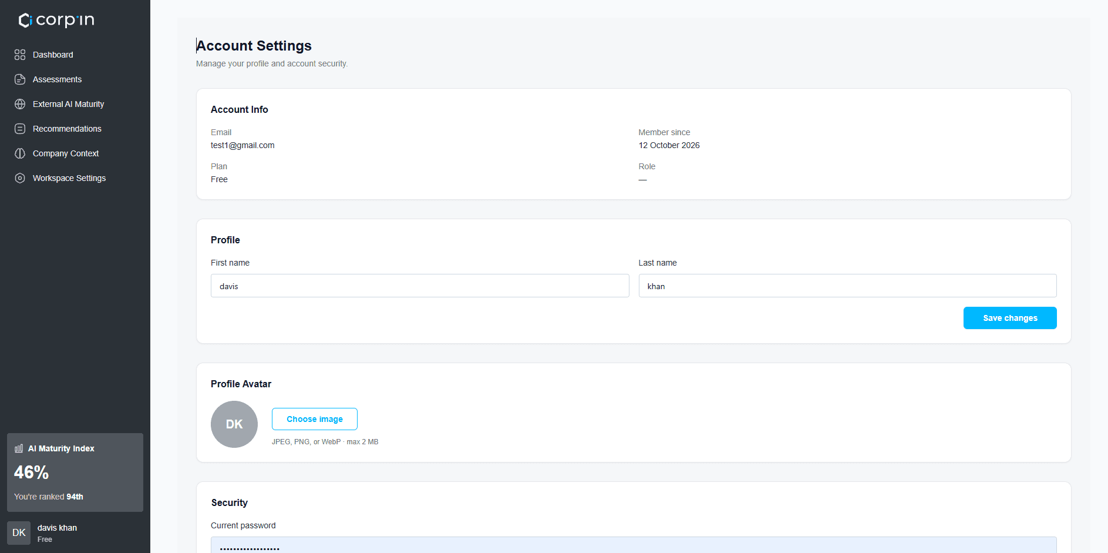Click the Workspace Settings gear icon

click(x=20, y=178)
